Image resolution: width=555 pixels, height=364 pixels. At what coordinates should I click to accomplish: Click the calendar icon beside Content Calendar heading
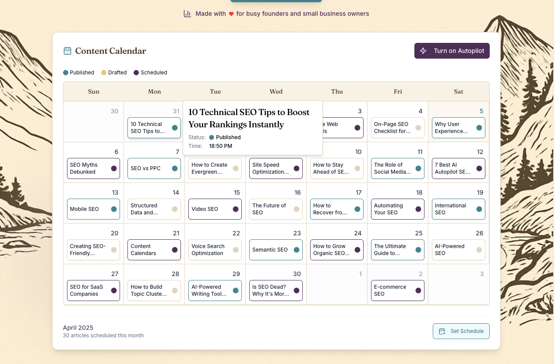(x=67, y=51)
